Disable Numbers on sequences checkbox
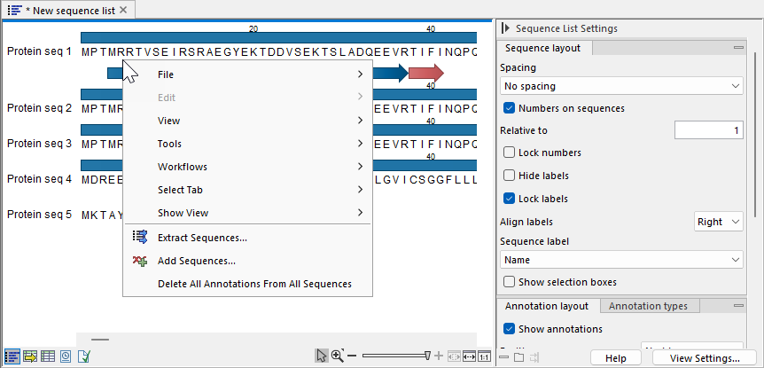 click(510, 108)
